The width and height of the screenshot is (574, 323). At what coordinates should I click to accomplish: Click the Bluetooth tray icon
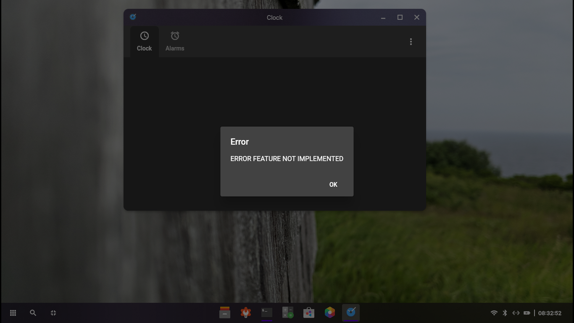coord(505,313)
